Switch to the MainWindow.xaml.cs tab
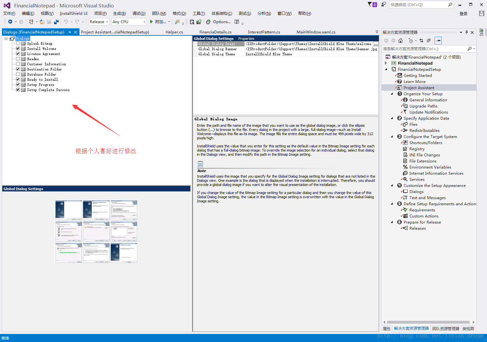 [316, 32]
